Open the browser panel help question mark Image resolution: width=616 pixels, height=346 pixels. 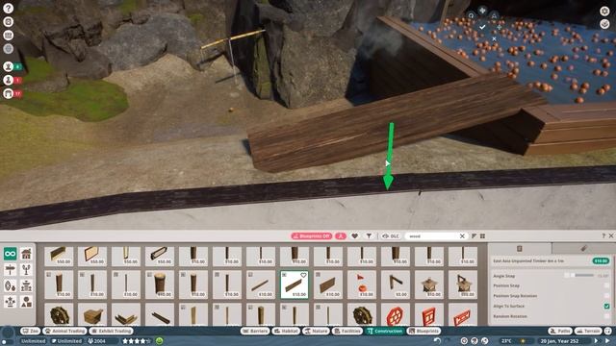coord(603,235)
